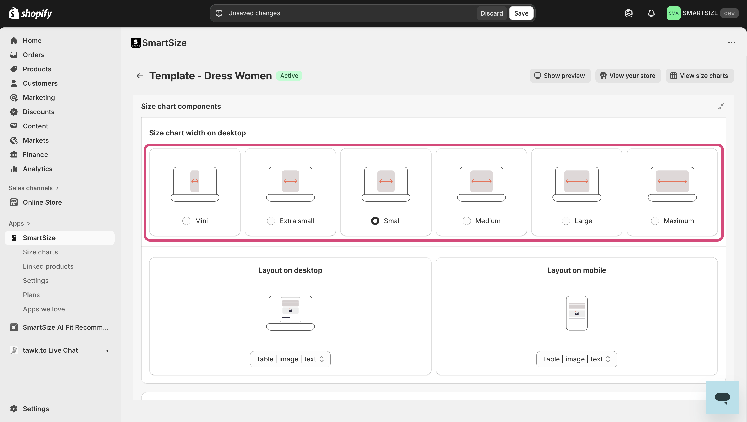Open Linked products in SmartSize submenu
The height and width of the screenshot is (422, 747).
pos(48,266)
